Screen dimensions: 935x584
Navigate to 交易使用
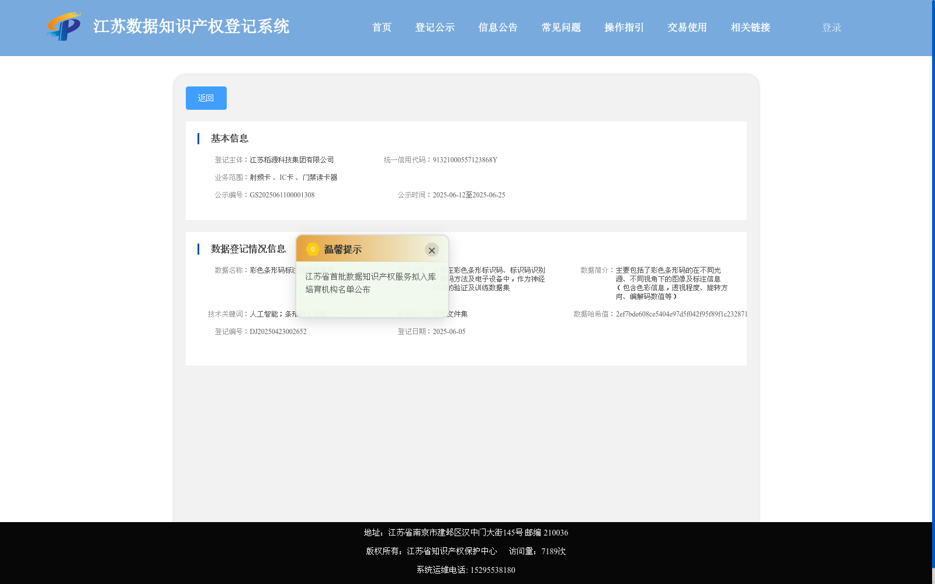[688, 27]
